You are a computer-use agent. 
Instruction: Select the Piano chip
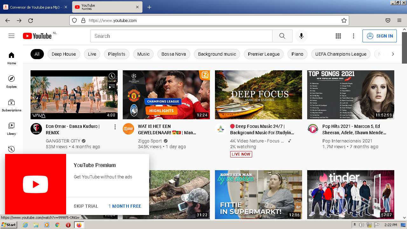297,54
